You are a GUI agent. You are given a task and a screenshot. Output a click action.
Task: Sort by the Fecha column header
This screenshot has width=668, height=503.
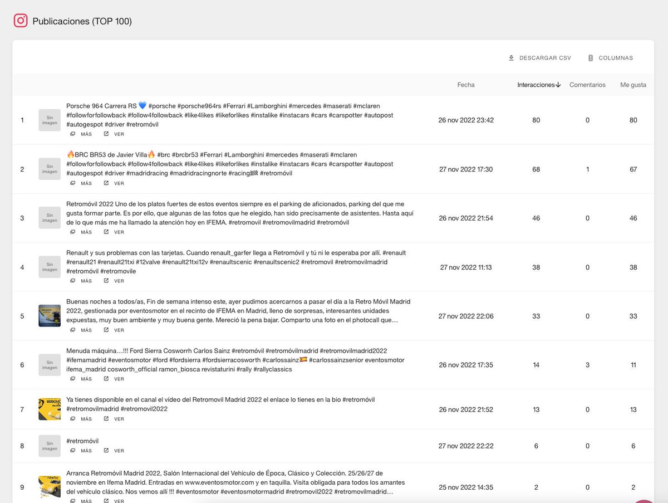(466, 85)
